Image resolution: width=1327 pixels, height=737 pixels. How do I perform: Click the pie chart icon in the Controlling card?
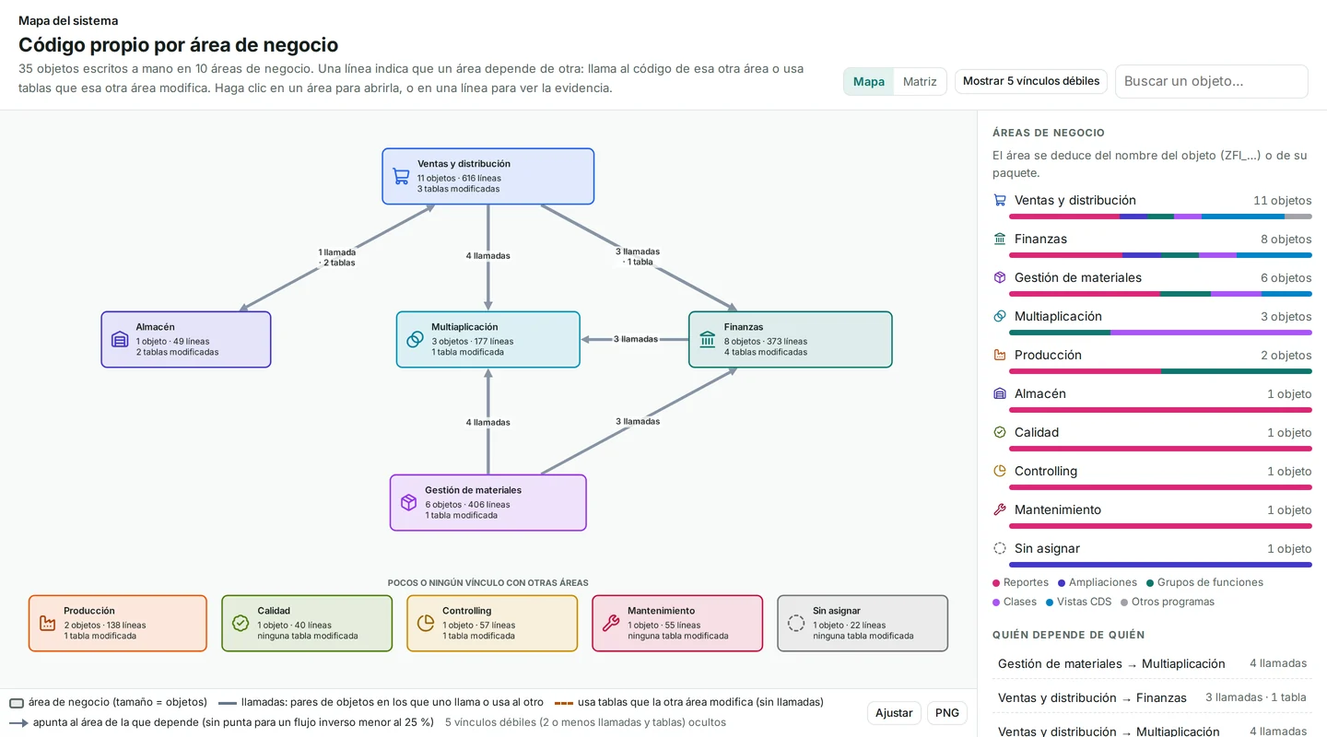click(x=426, y=623)
